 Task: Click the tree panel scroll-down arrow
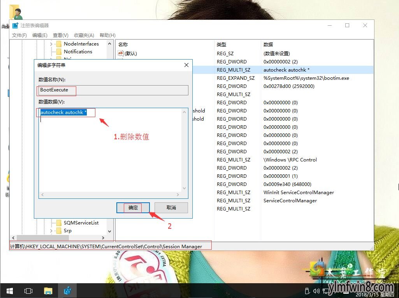click(x=110, y=231)
